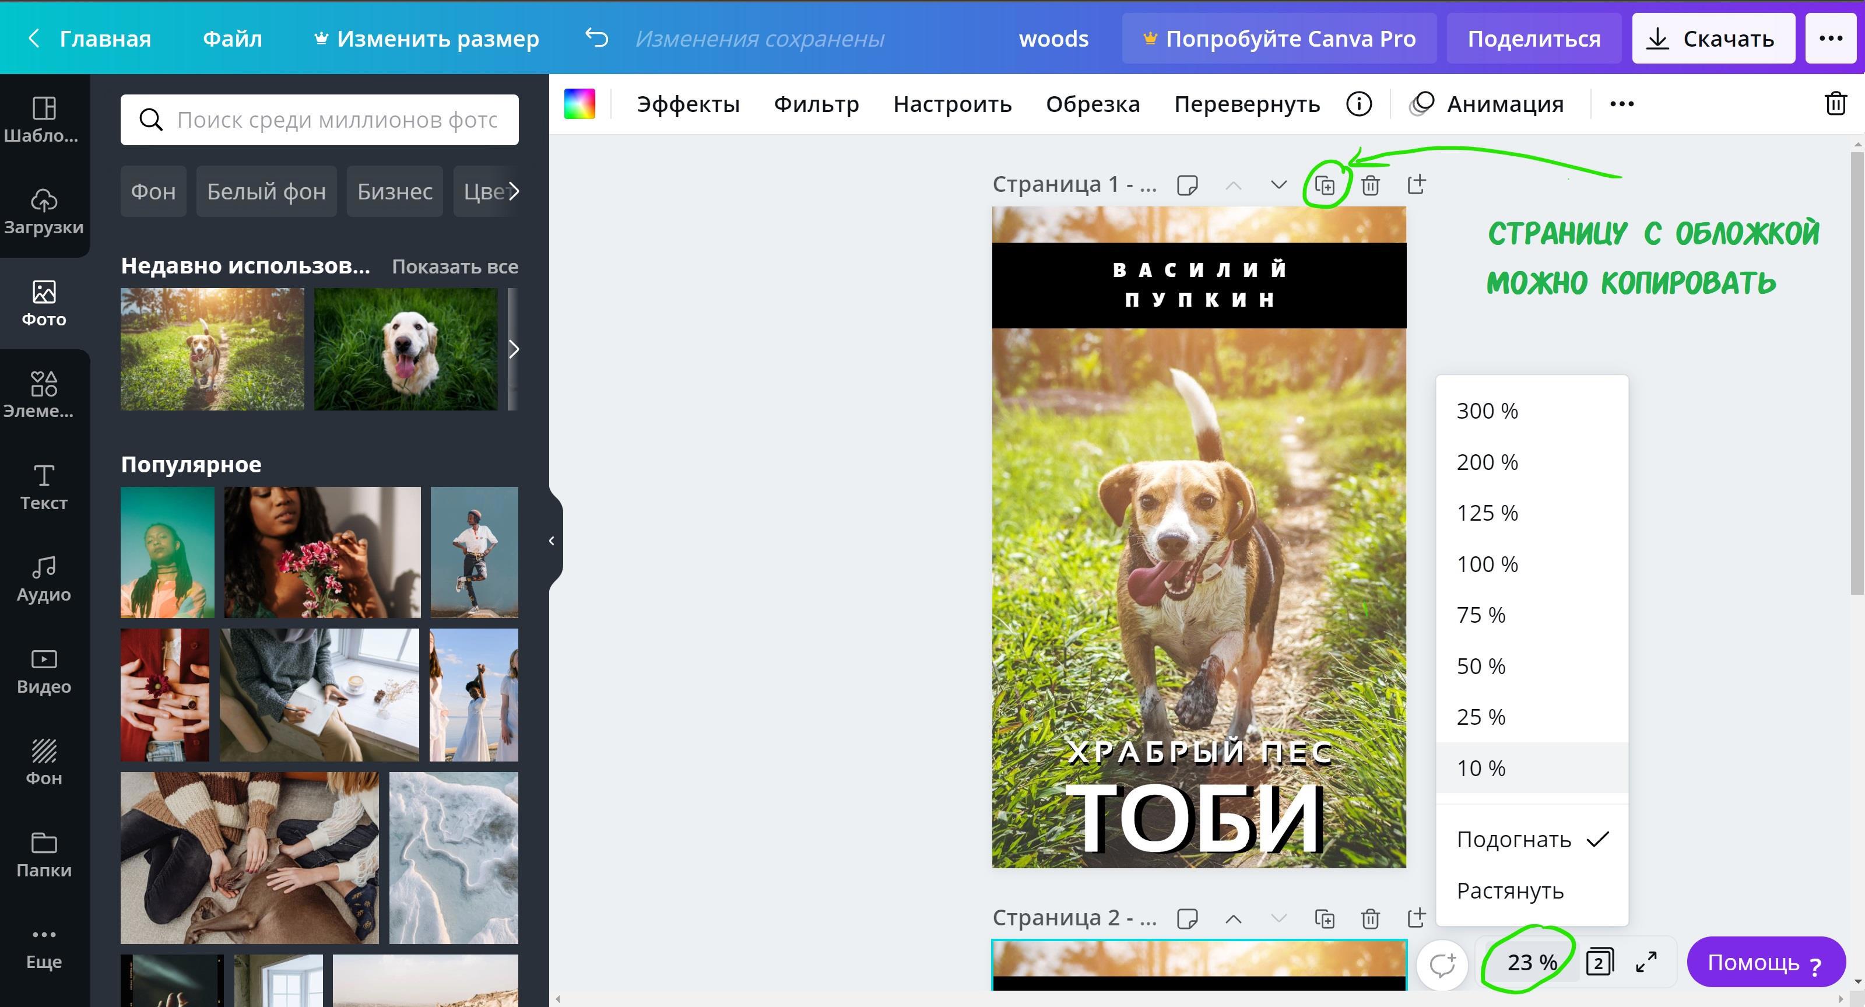Click the Показать все link
Viewport: 1865px width, 1007px height.
pos(455,266)
